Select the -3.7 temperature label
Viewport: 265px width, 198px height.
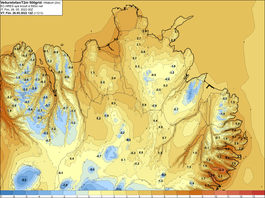click(48, 105)
